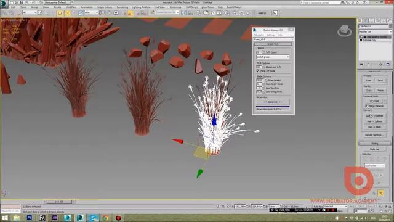Click the Paste hairdo button

click(380, 91)
